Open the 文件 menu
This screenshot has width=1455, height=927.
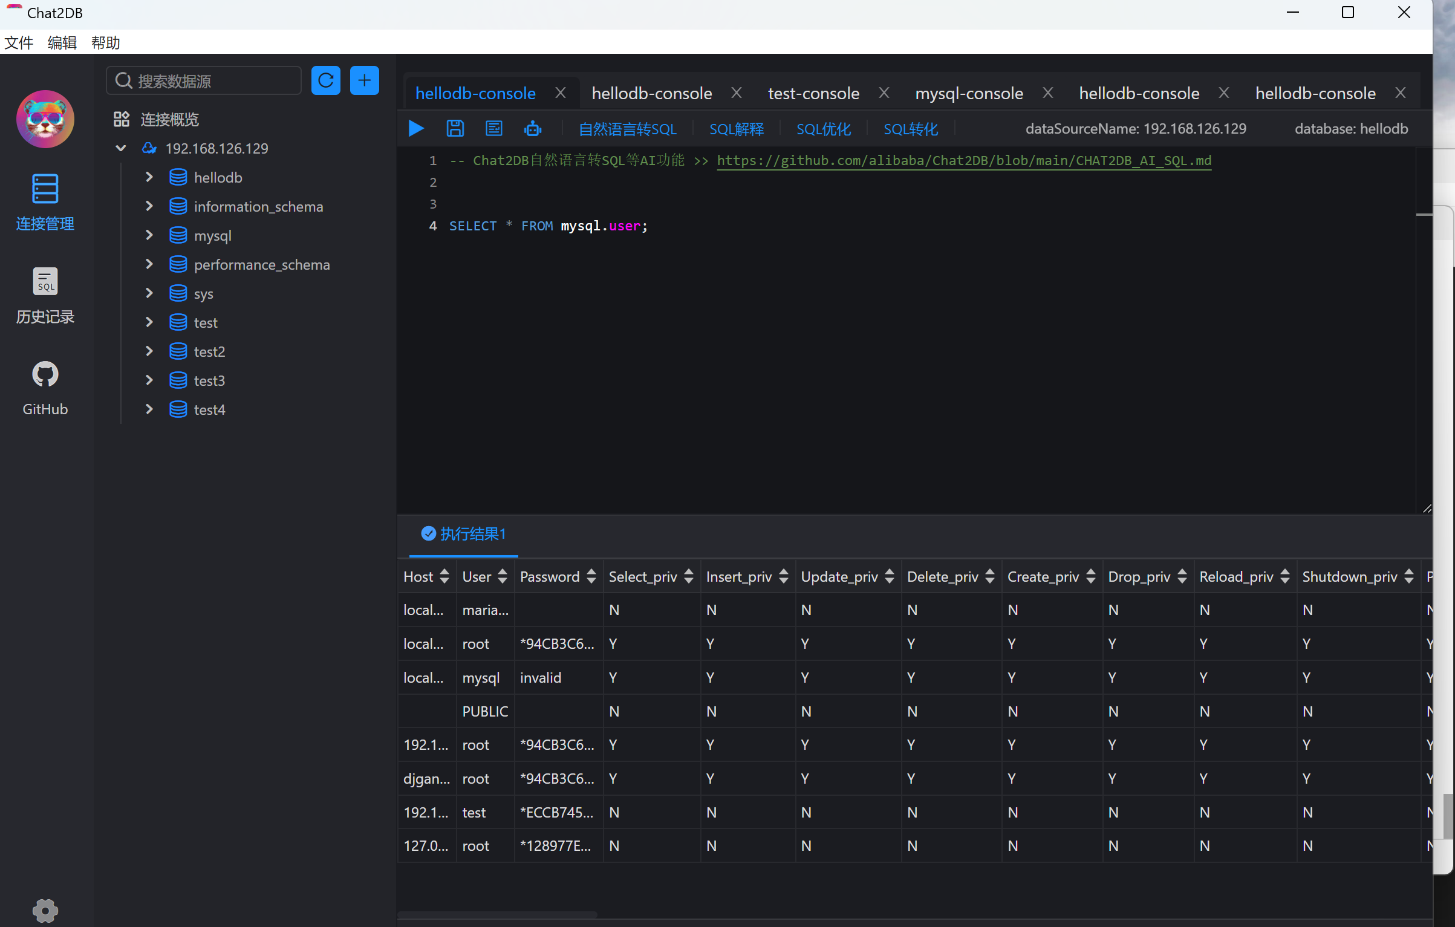[x=19, y=42]
